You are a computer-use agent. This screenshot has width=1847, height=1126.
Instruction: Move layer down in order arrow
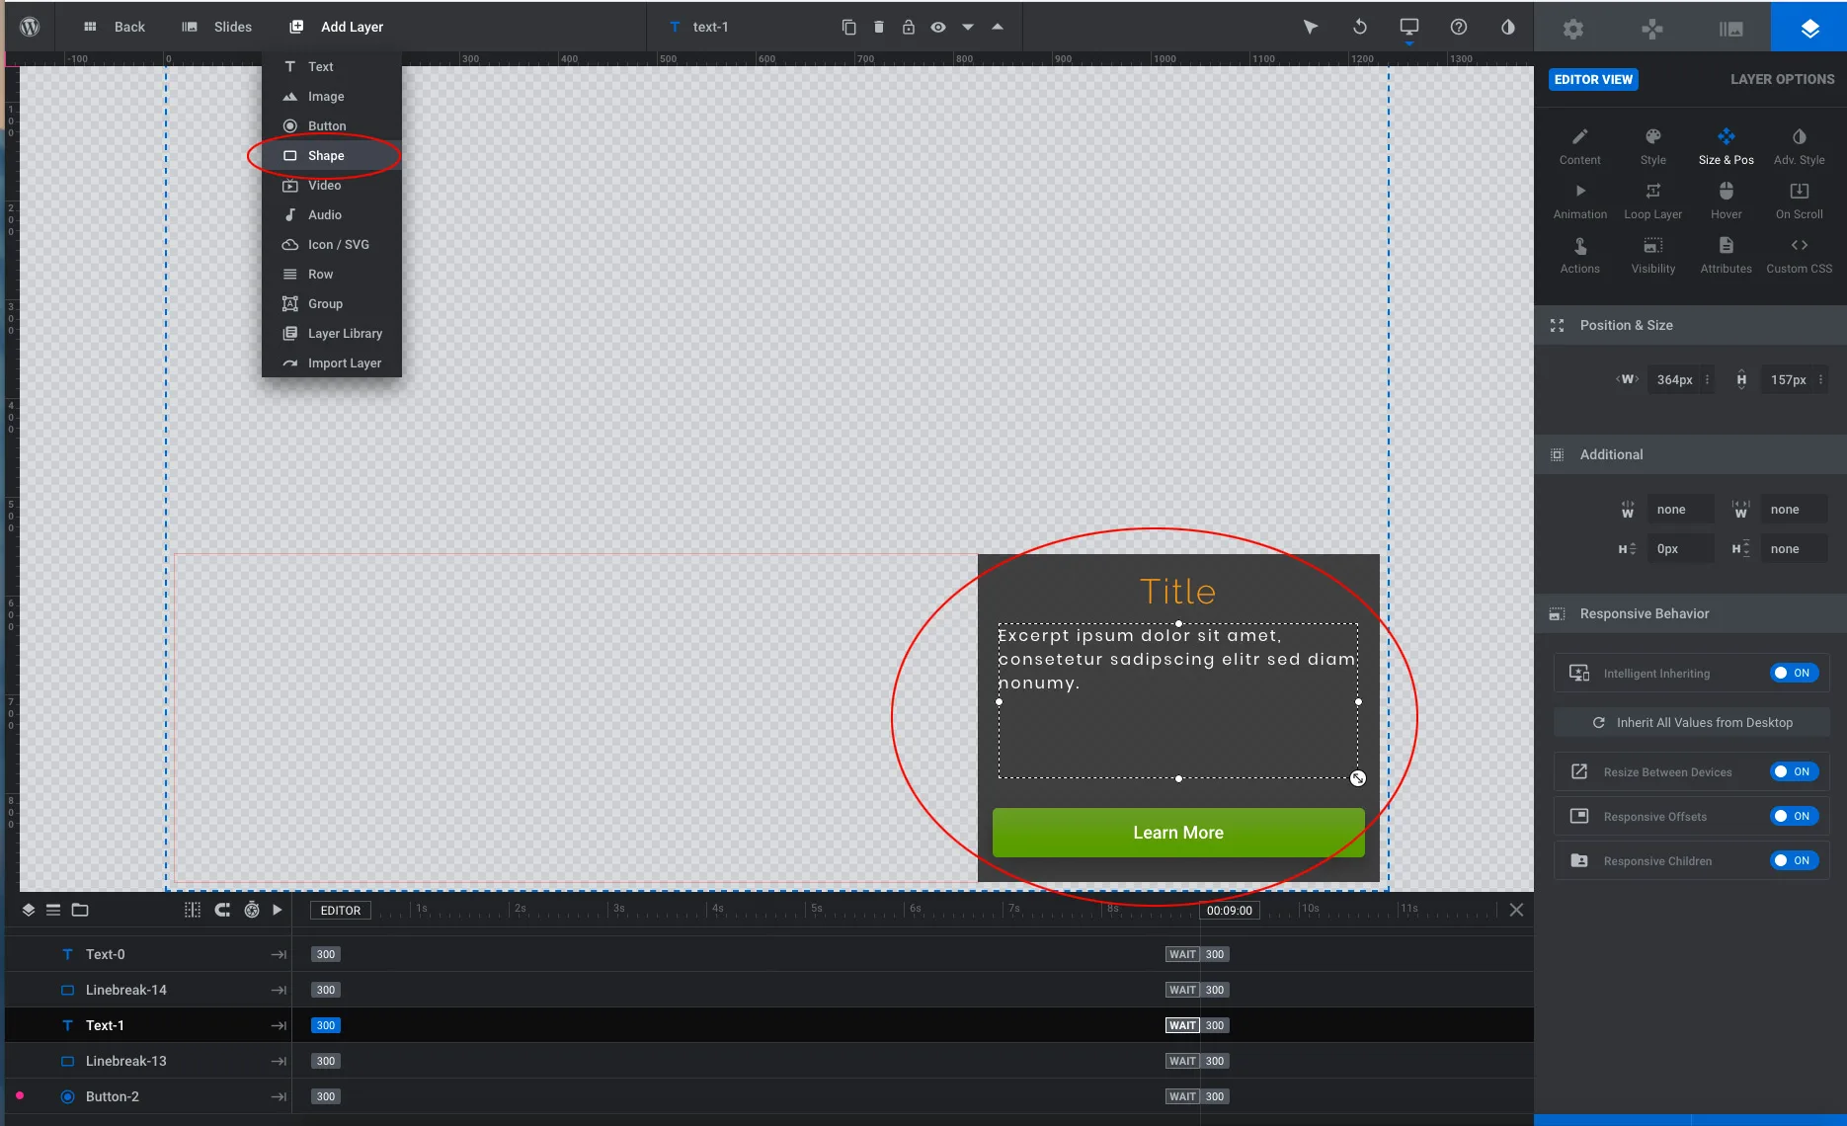(967, 27)
